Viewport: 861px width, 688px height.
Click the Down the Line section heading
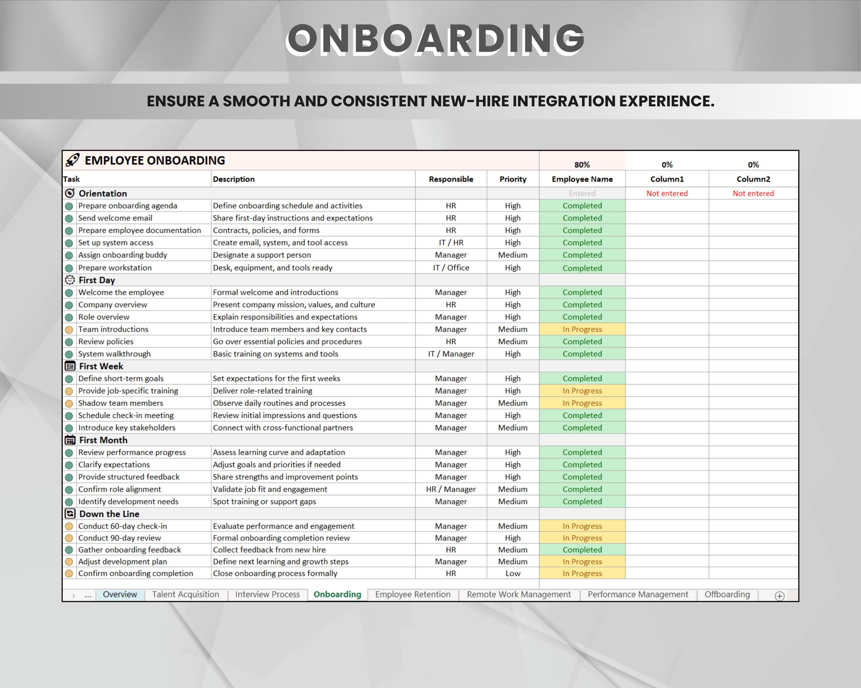click(x=109, y=514)
